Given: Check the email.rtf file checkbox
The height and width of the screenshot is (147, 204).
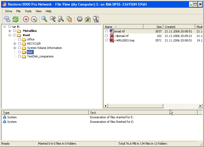Looking at the screenshot, I should click(107, 31).
